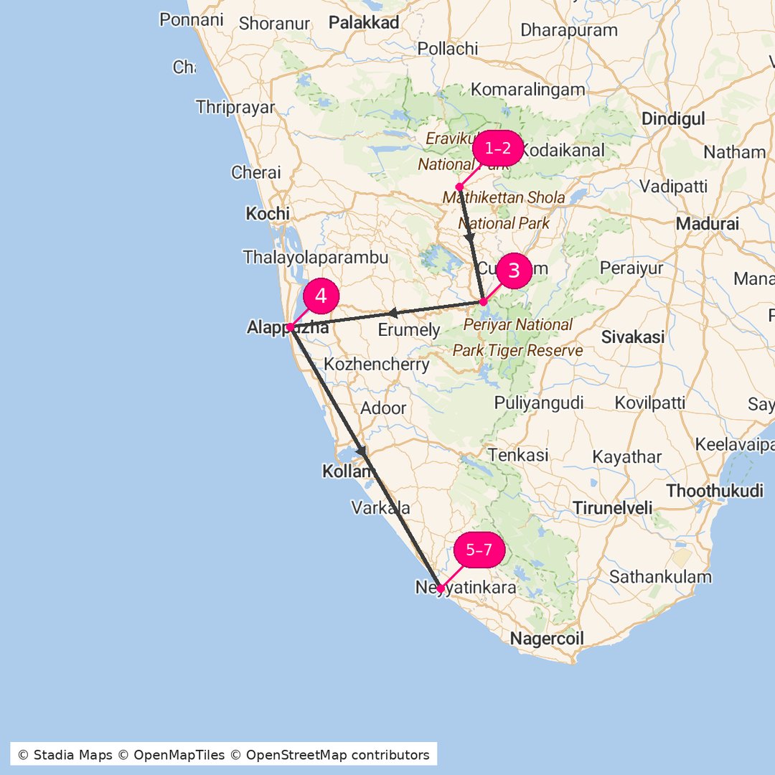Click the Kayathar town label
775x775 pixels.
(x=626, y=457)
